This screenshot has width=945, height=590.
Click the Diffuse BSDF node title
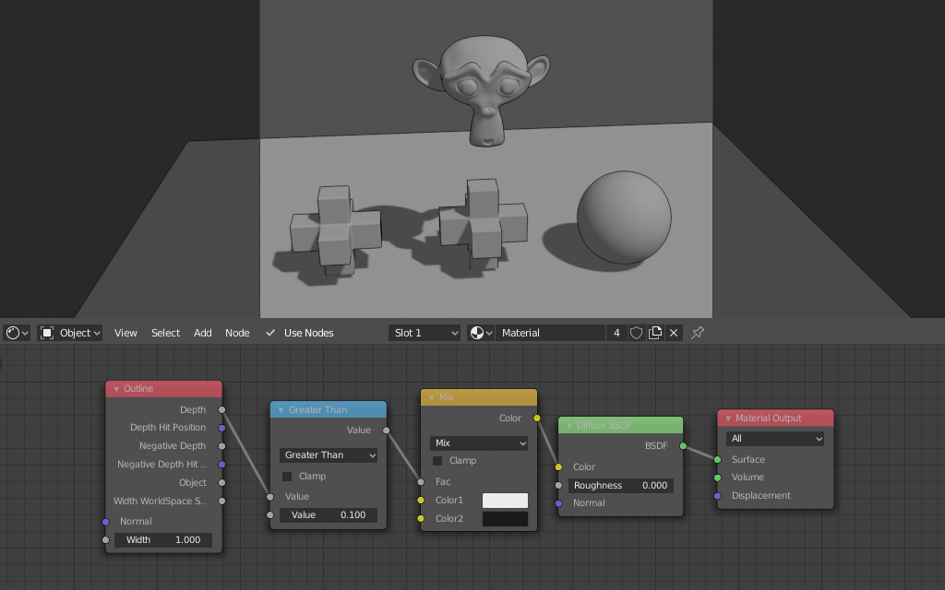[x=604, y=426]
